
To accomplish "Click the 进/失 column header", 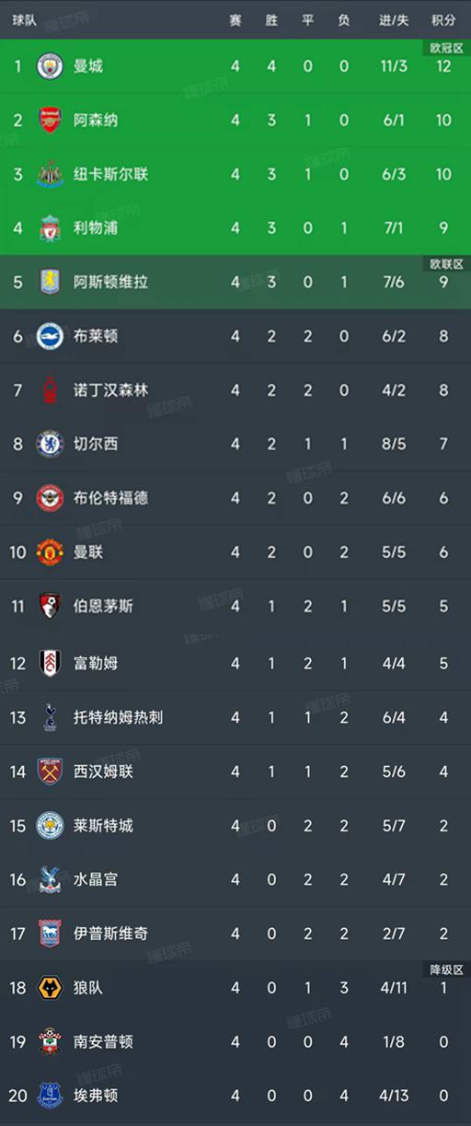I will coord(393,20).
